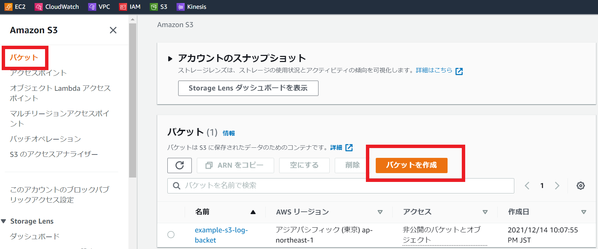Screen dimensions: 598x249
Task: Click the Amazon S3 sidebar title
Action: click(x=34, y=30)
